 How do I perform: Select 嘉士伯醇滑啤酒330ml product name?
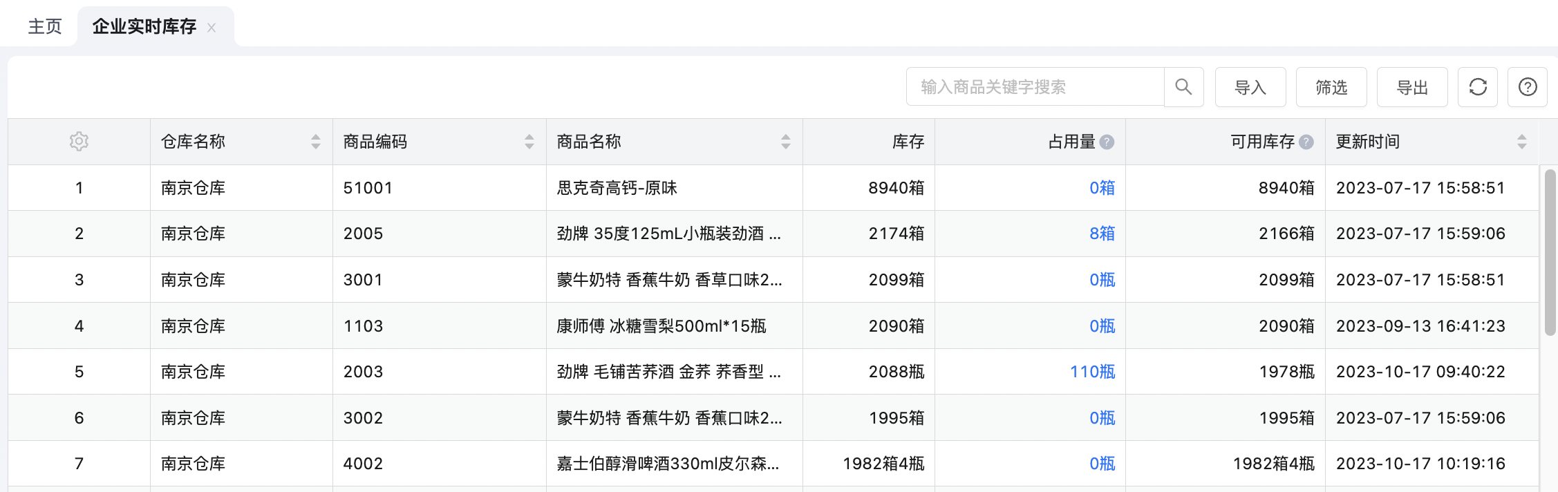(668, 464)
